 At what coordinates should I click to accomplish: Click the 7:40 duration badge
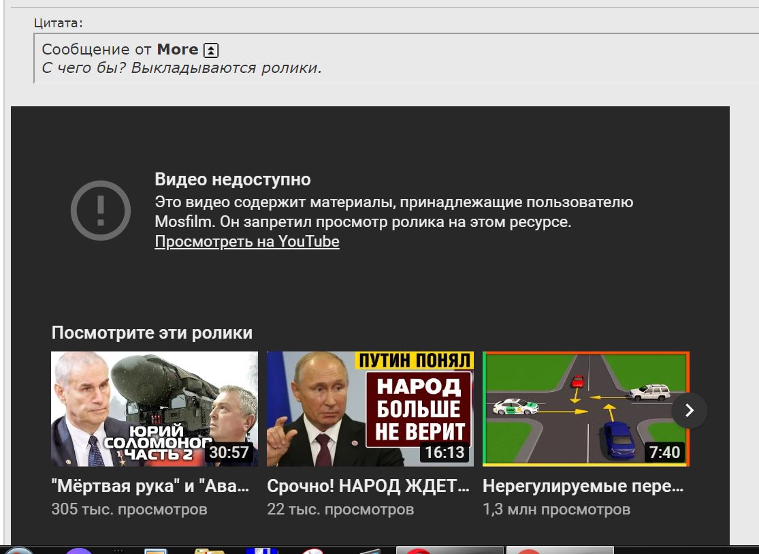coord(664,452)
